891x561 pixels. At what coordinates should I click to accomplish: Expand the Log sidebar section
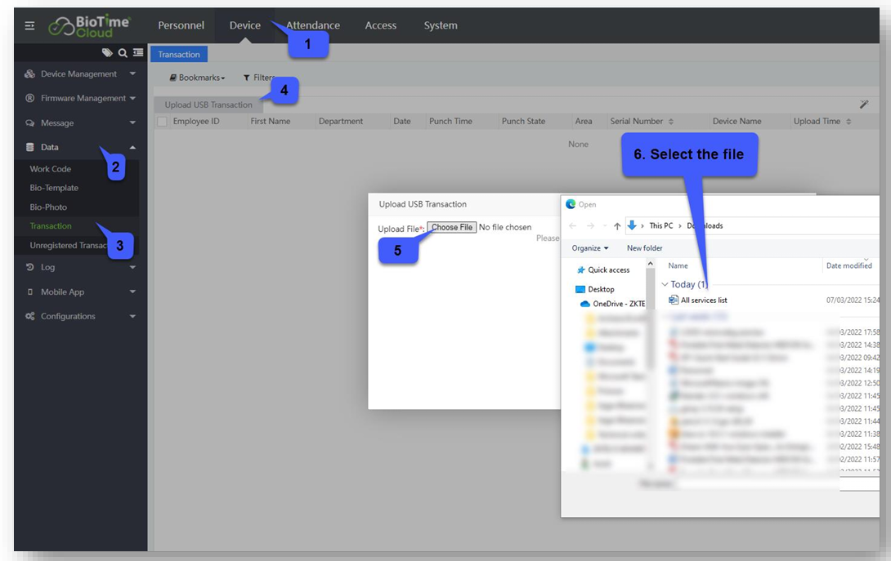point(79,268)
